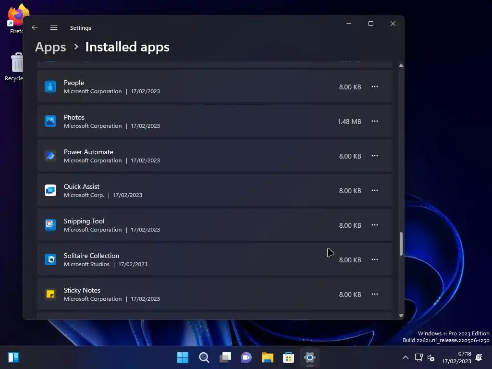This screenshot has width=492, height=369.
Task: Open the Settings hamburger navigation menu
Action: [x=54, y=27]
